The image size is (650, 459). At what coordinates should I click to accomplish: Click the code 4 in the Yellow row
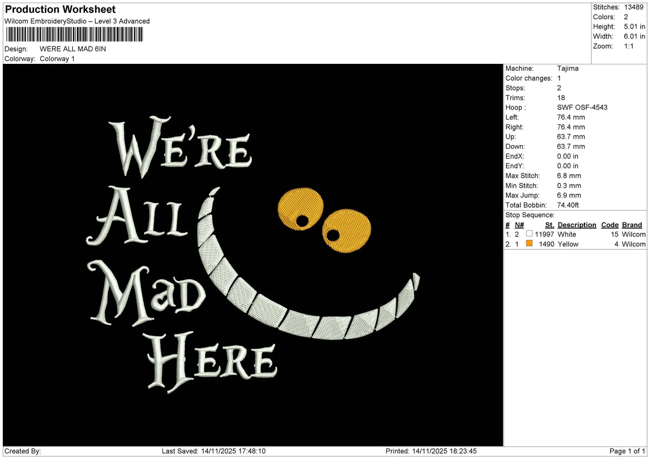tap(616, 244)
